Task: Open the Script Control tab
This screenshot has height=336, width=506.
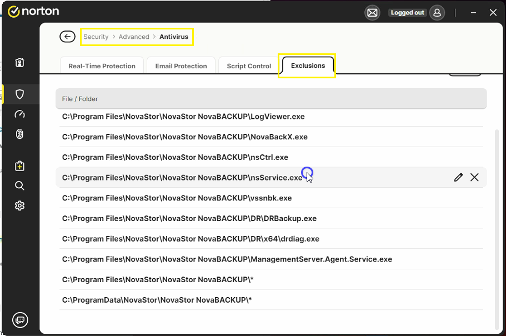Action: point(249,66)
